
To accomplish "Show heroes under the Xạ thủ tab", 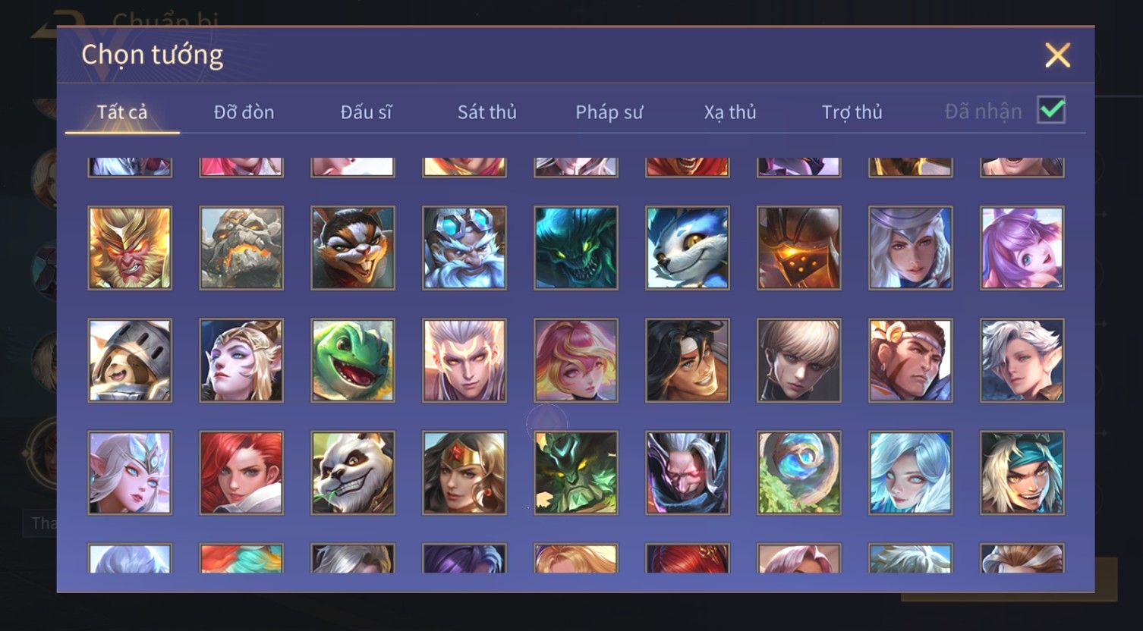I will [730, 112].
